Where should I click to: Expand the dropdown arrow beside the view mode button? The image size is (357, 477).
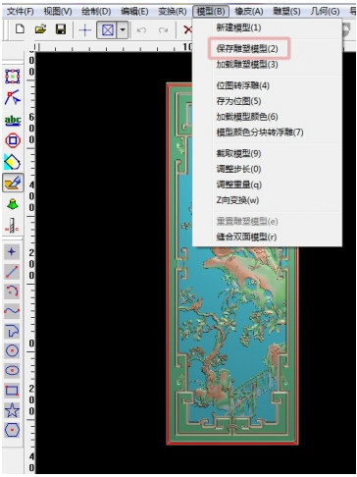[x=123, y=30]
